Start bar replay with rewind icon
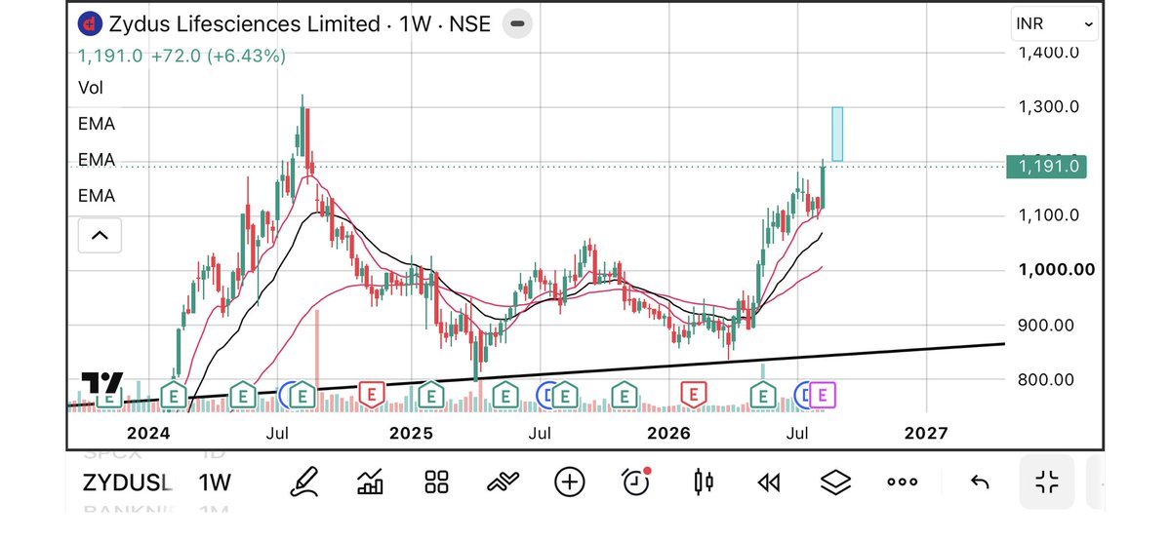This screenshot has height=540, width=1170. point(769,482)
